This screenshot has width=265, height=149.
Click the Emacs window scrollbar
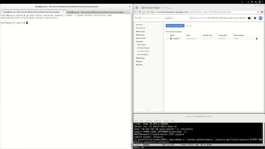(x=264, y=133)
